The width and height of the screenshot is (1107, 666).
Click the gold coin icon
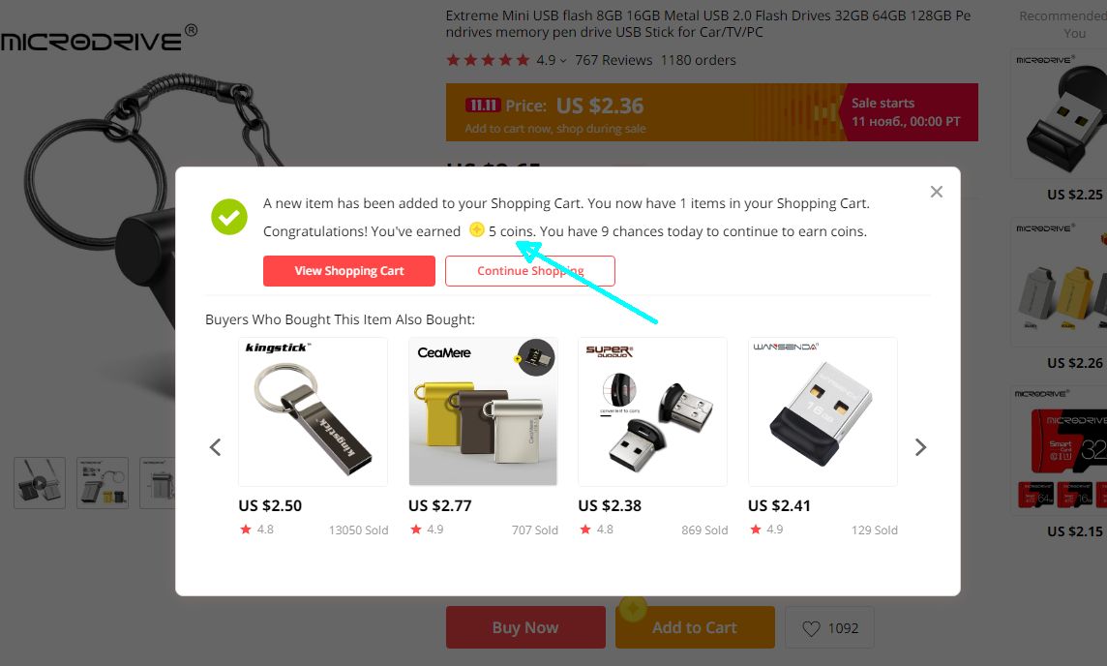coord(476,229)
